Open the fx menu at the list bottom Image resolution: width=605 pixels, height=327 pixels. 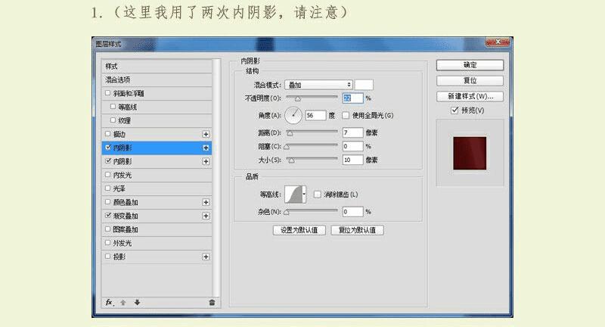[109, 302]
